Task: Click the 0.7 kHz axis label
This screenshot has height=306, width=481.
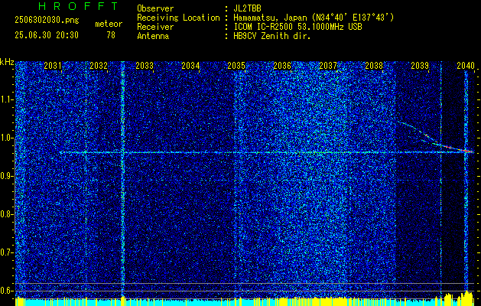Action: coord(6,252)
